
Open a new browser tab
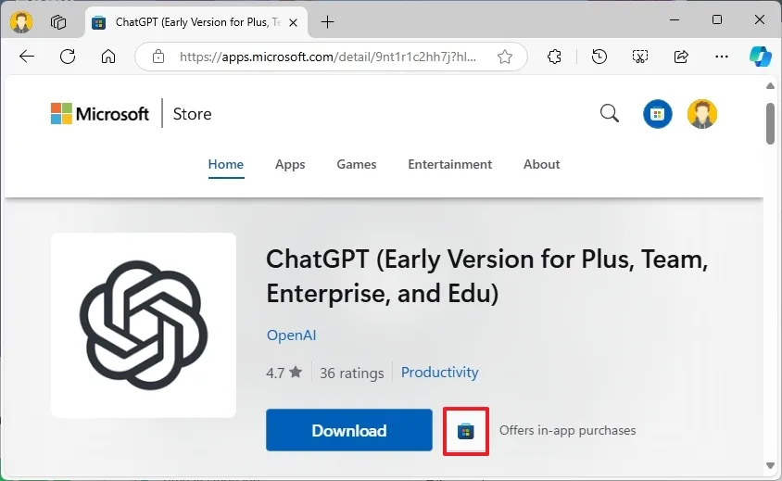[327, 22]
